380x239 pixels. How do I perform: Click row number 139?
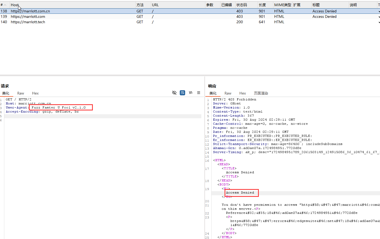click(x=4, y=16)
